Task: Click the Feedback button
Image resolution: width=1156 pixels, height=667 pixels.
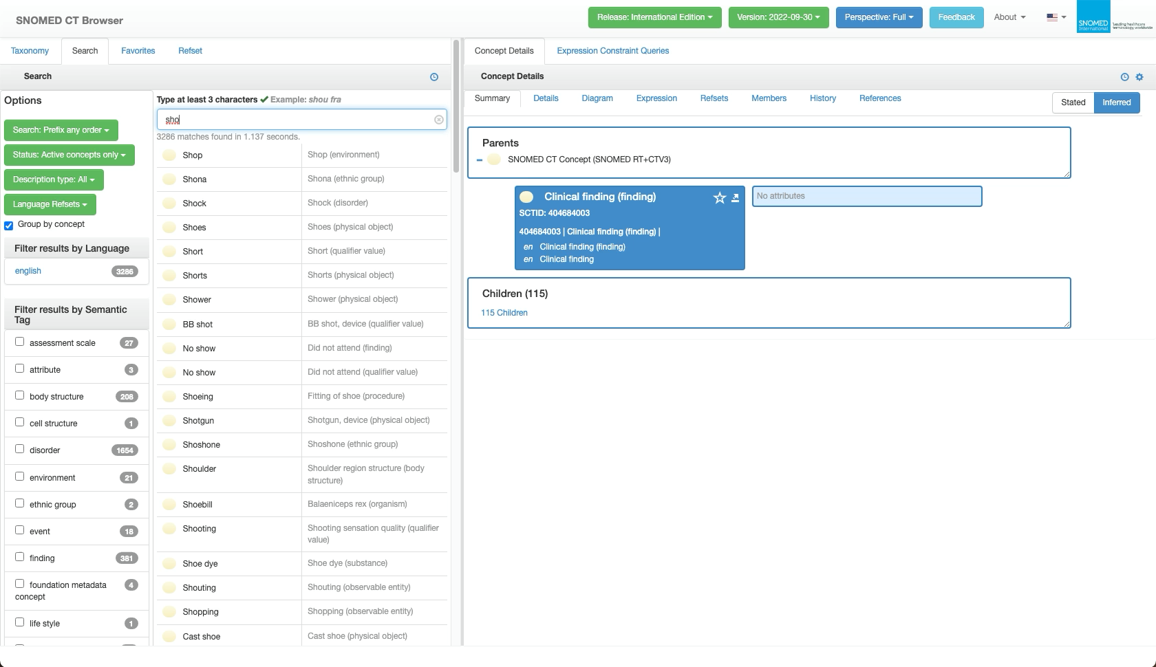Action: pos(956,17)
